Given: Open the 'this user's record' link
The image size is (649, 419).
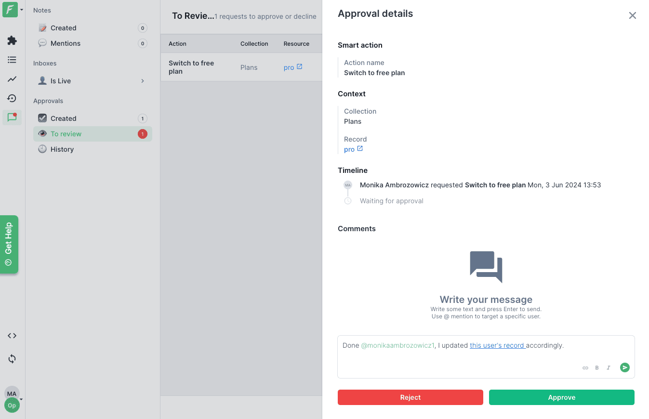Looking at the screenshot, I should [497, 345].
